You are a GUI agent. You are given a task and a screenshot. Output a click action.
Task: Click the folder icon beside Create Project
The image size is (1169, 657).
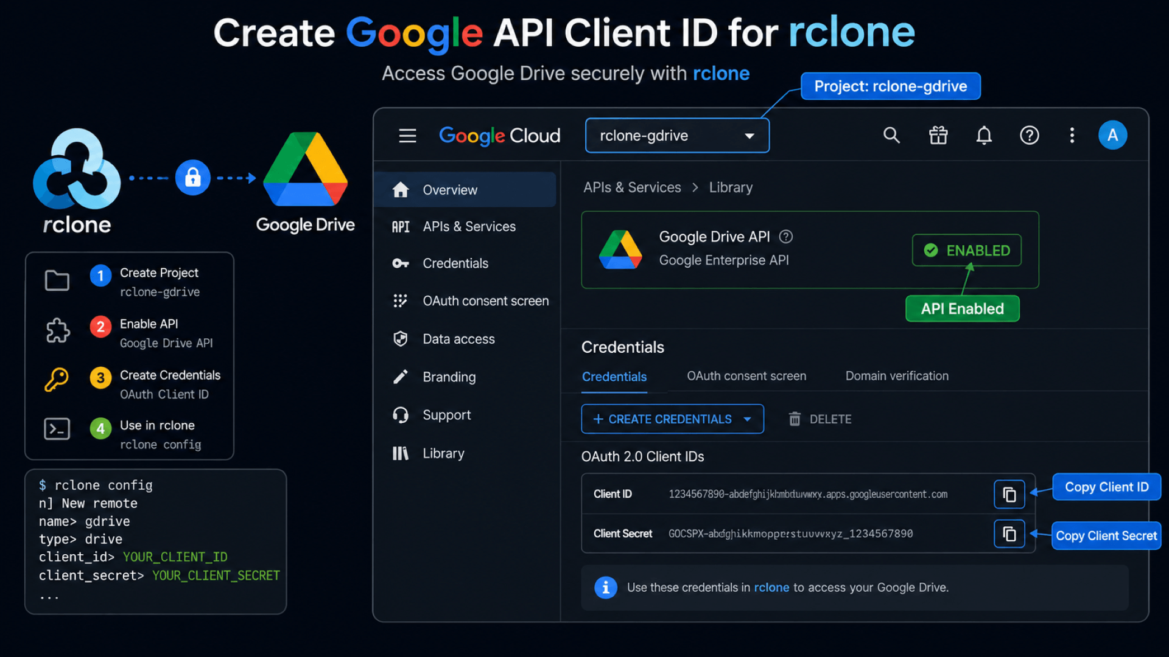[x=57, y=280]
